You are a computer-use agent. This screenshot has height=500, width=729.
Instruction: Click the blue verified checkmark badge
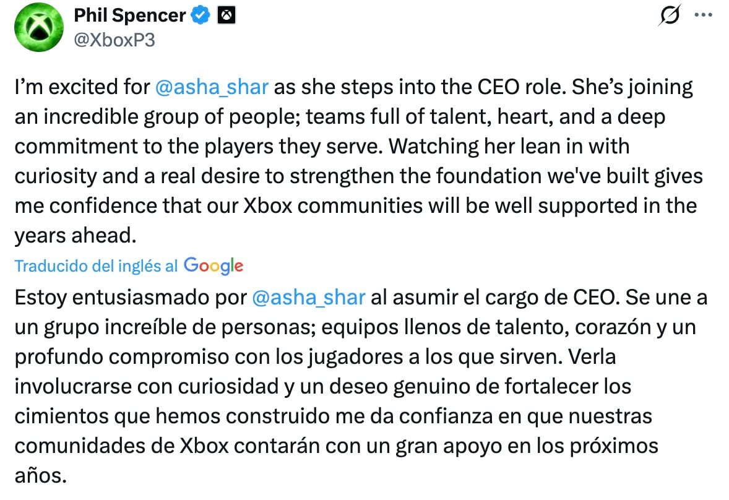click(199, 14)
